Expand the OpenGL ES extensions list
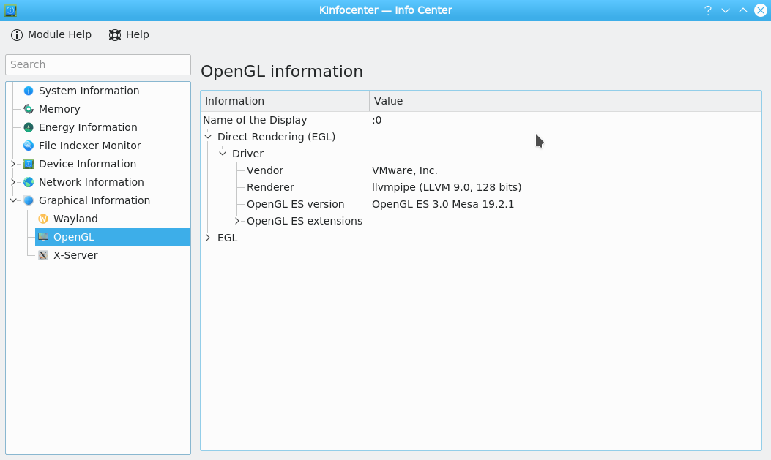Image resolution: width=771 pixels, height=460 pixels. pyautogui.click(x=237, y=221)
